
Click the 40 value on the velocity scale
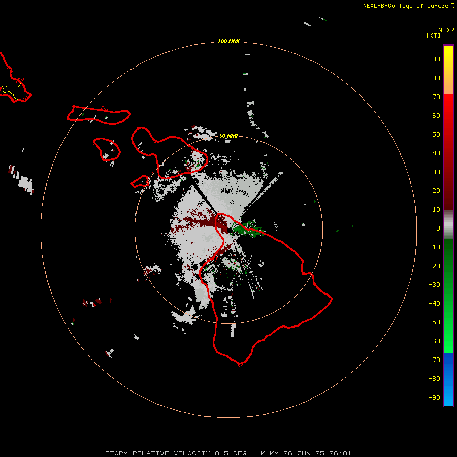tap(436, 153)
